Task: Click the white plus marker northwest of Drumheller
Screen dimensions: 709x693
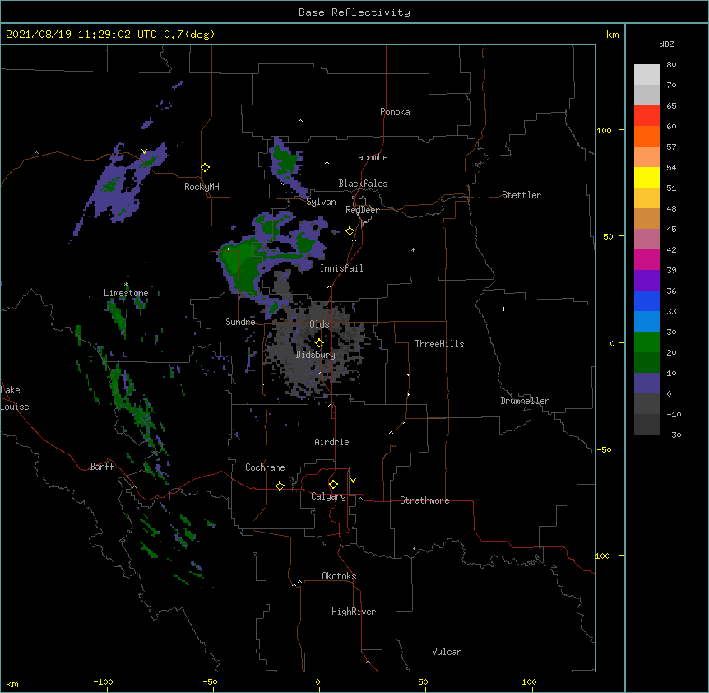Action: pyautogui.click(x=503, y=309)
